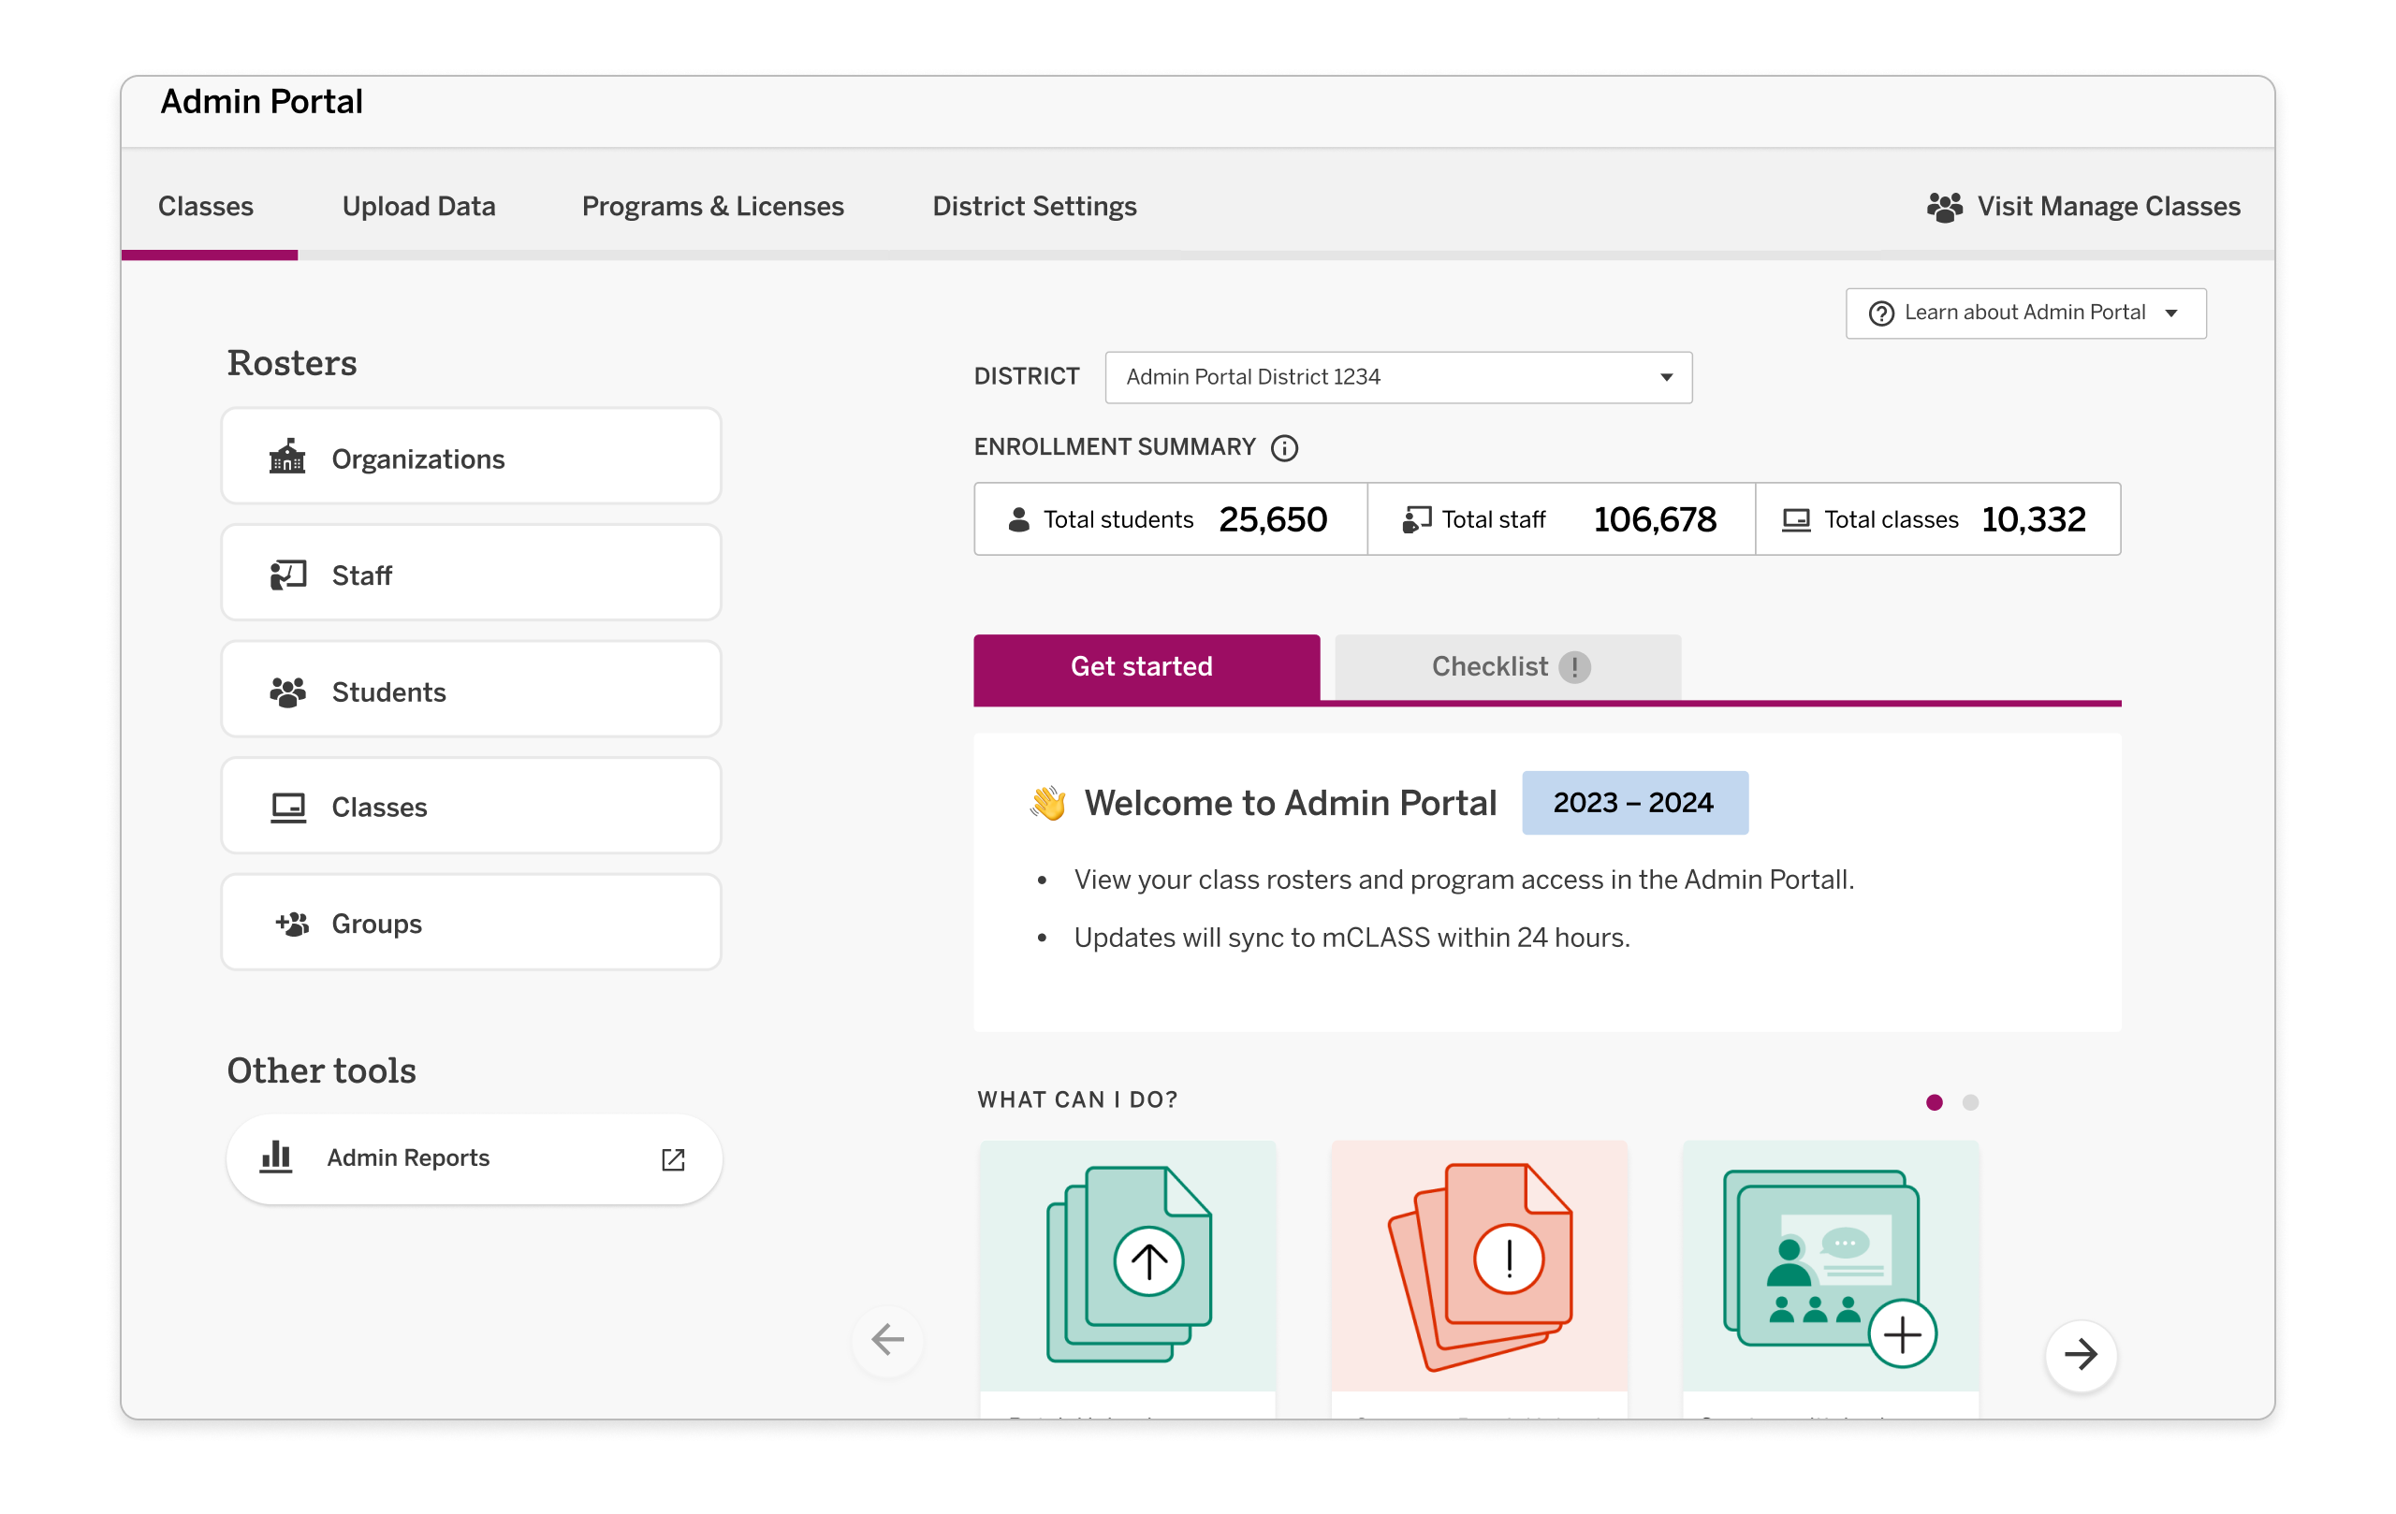Open the District Settings tab
This screenshot has height=1514, width=2396.
coord(1034,207)
